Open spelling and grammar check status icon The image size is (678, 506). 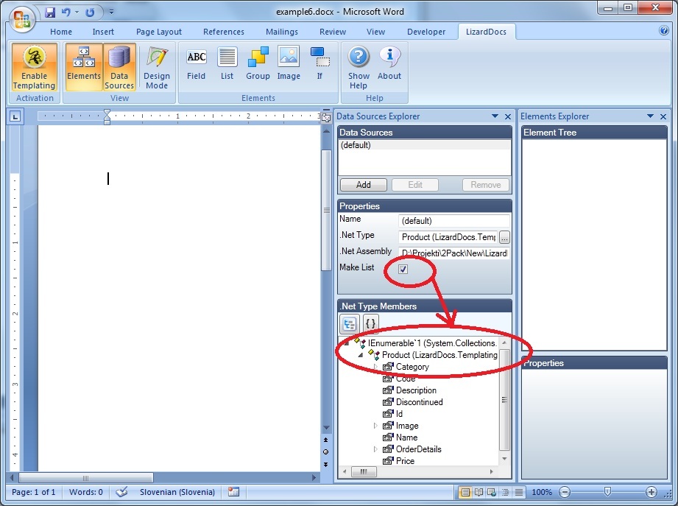point(121,492)
